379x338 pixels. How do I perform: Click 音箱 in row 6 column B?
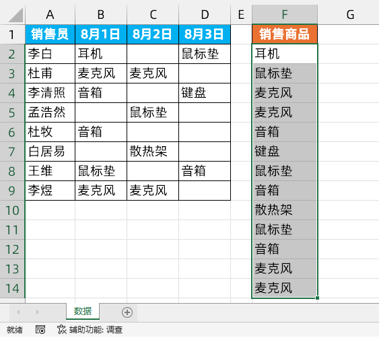click(x=101, y=132)
